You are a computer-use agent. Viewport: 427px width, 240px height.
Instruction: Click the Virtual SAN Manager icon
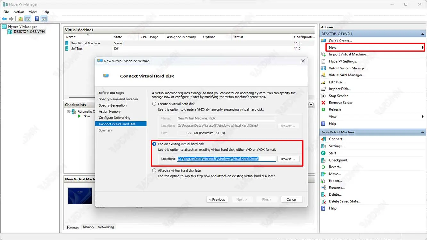(324, 75)
